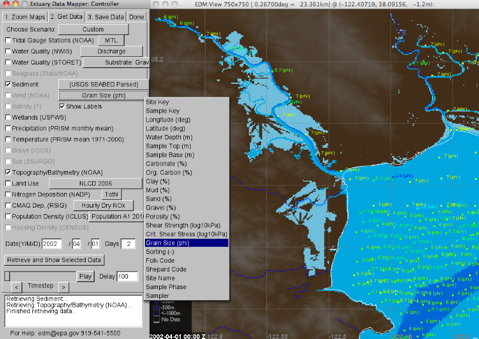Toggle the Show Labels checkbox

[x=62, y=107]
